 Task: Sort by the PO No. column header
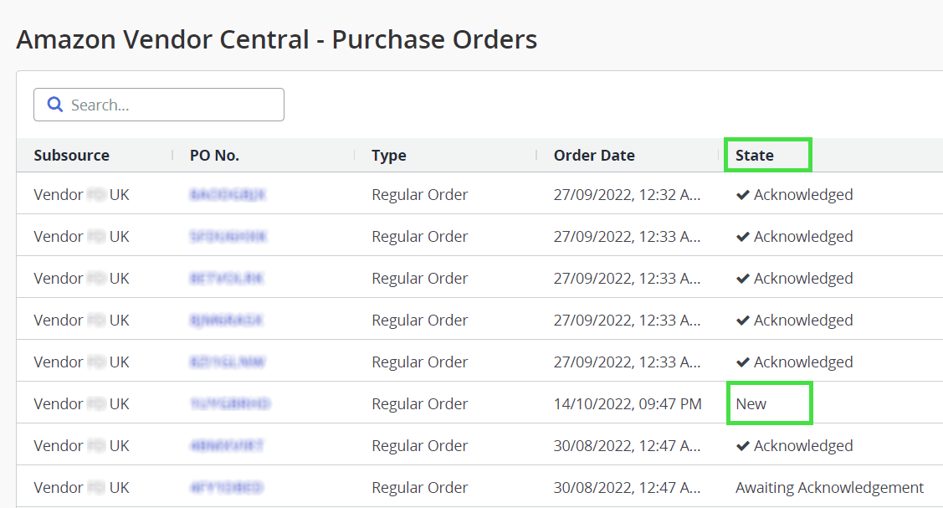pos(214,156)
